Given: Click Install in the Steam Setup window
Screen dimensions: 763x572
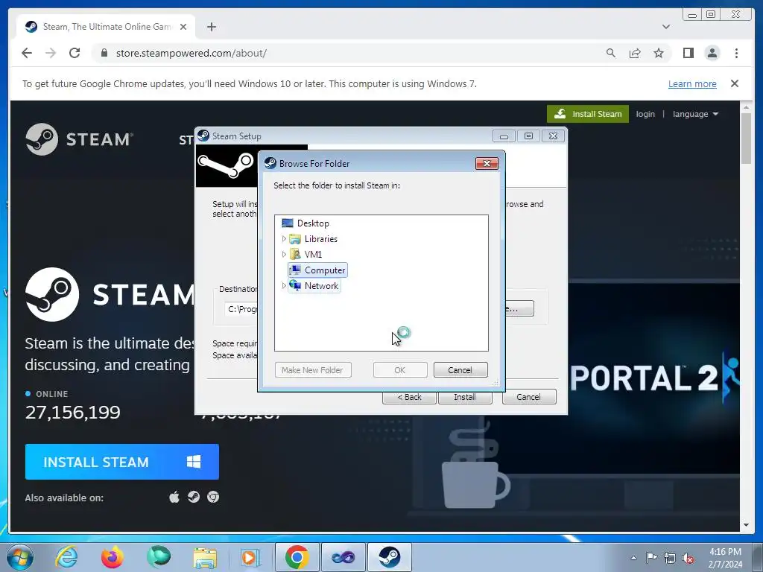Looking at the screenshot, I should [465, 397].
